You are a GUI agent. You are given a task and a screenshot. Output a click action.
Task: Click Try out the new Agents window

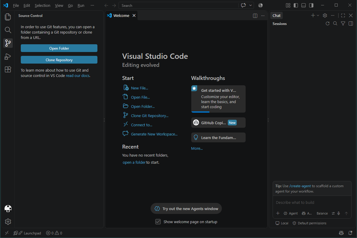(186, 209)
